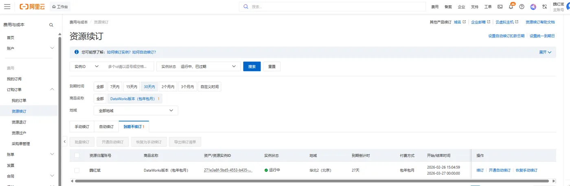Click the instance ID input field

point(129,66)
